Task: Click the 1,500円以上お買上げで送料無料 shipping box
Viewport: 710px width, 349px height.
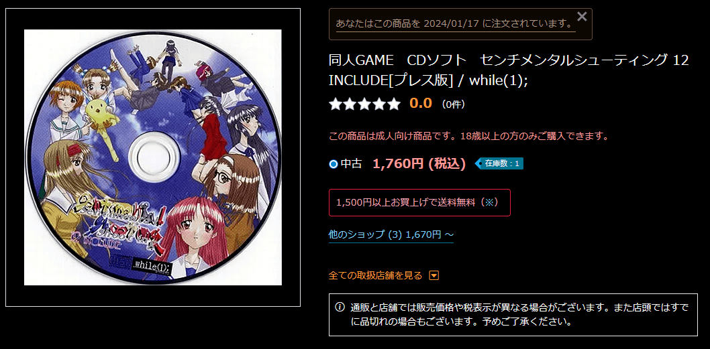Action: 419,202
